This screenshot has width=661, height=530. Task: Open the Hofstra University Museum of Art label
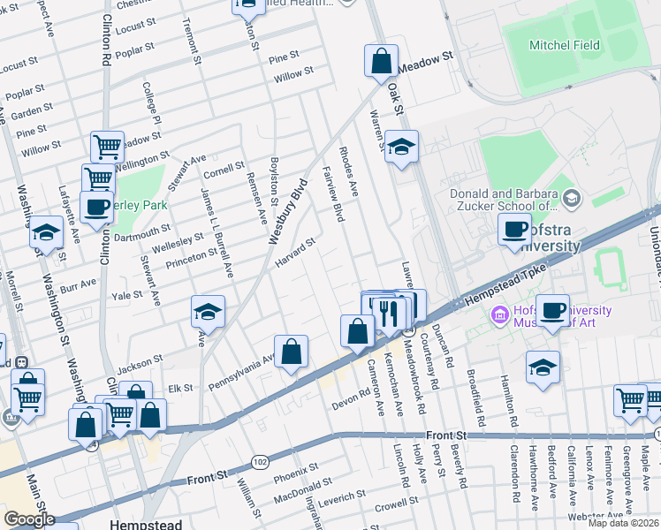pos(563,316)
